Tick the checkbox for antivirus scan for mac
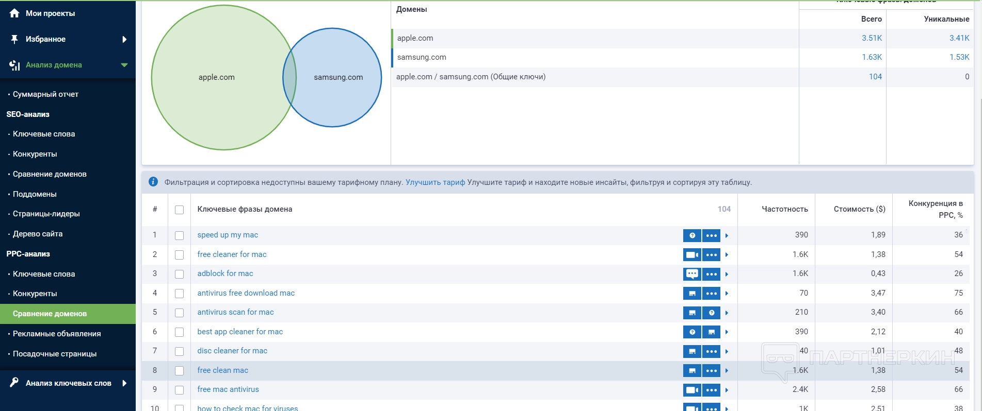The height and width of the screenshot is (411, 982). [179, 313]
